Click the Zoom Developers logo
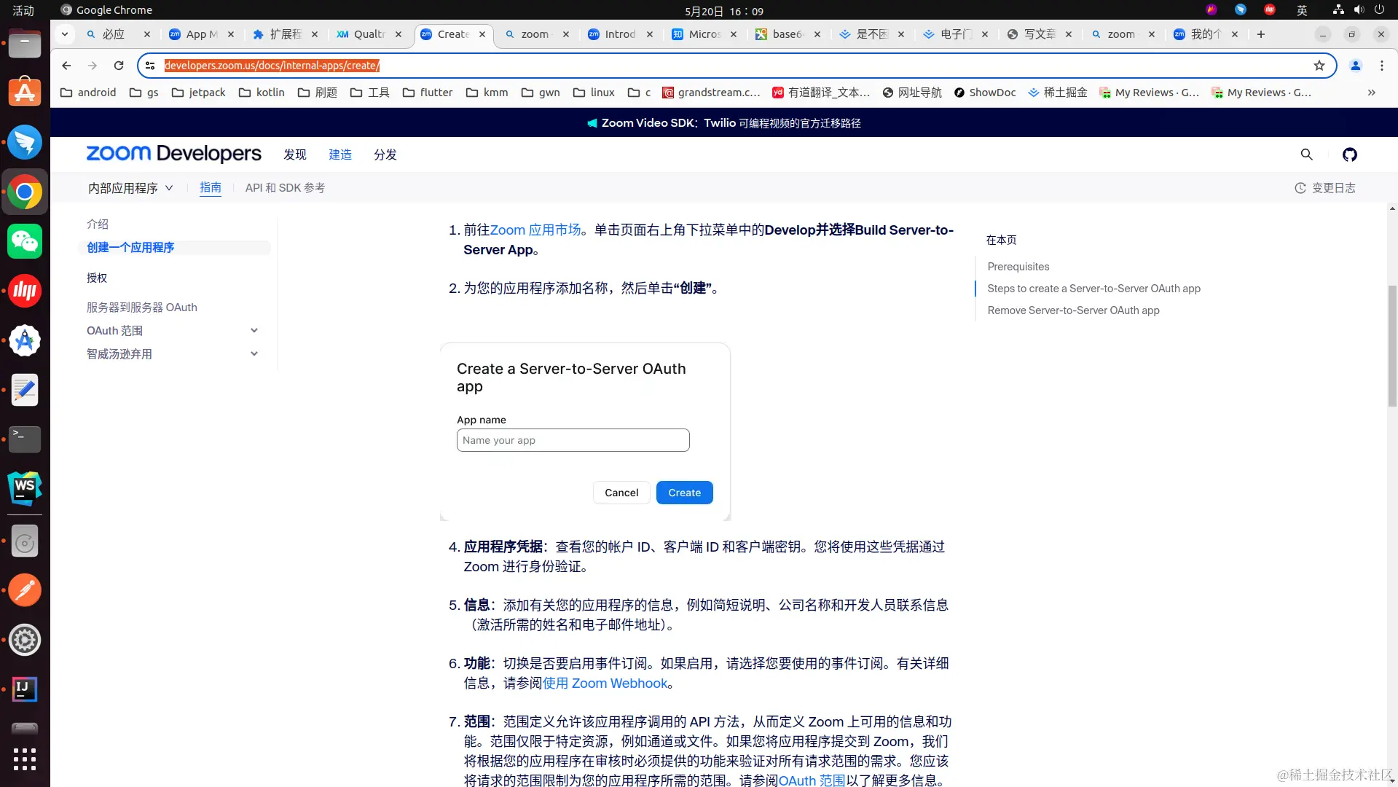1398x787 pixels. [x=173, y=154]
